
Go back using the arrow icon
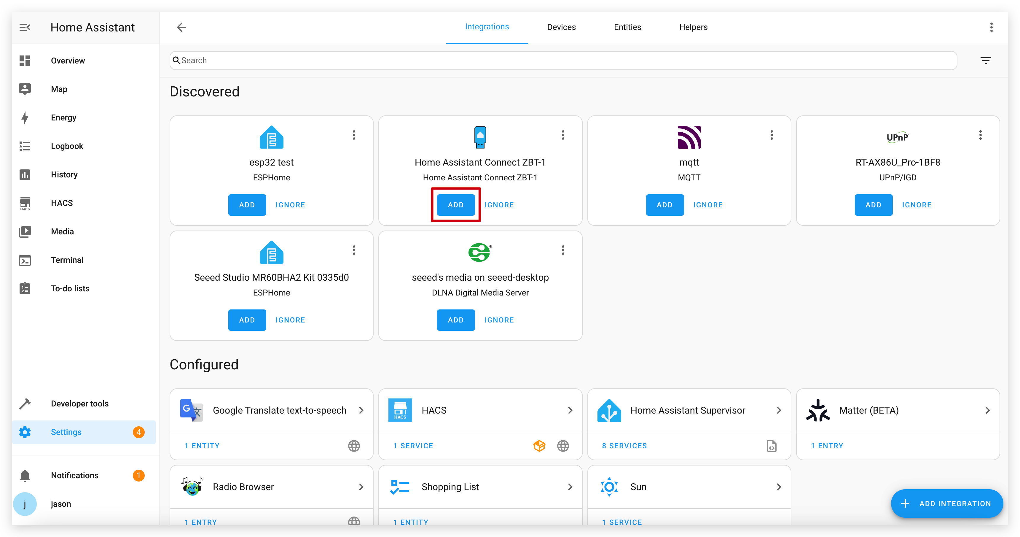tap(181, 27)
